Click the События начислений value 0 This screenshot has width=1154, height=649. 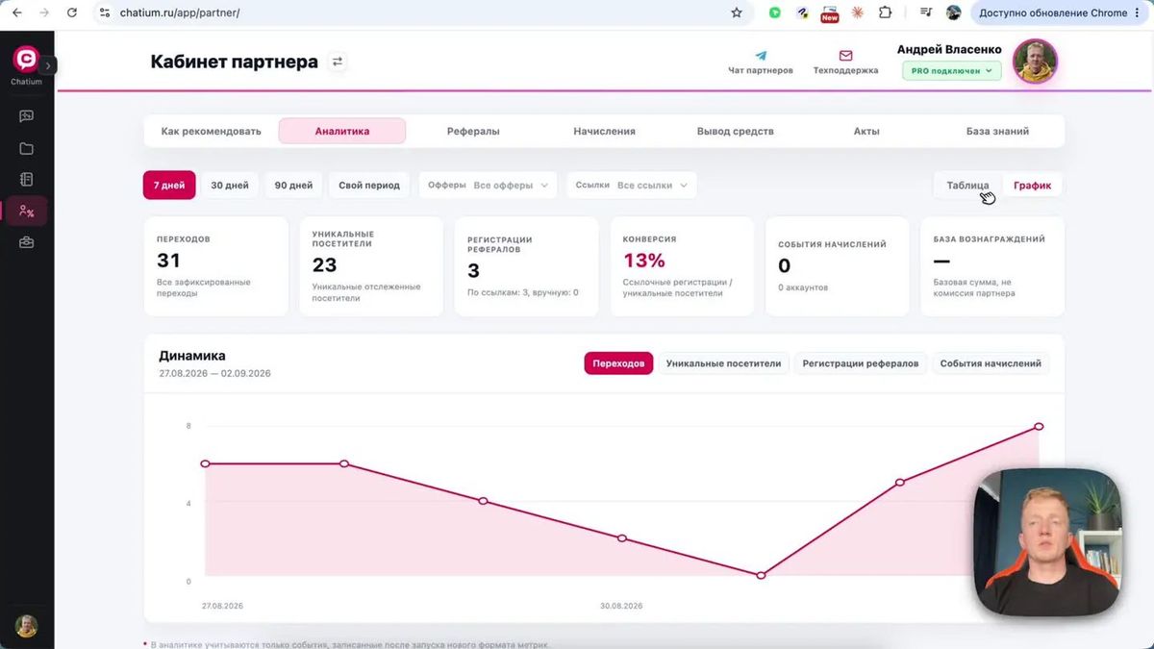click(x=785, y=266)
